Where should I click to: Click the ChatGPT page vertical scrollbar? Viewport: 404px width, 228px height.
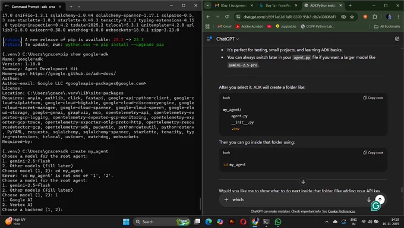(x=402, y=190)
